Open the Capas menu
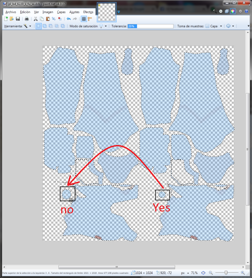Image resolution: width=252 pixels, height=278 pixels. click(61, 12)
